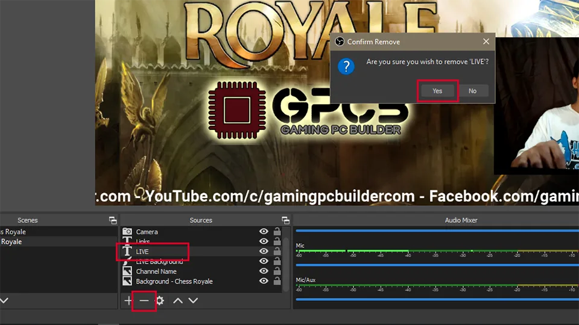Click No in Confirm Remove dialog
This screenshot has height=325, width=579.
[x=472, y=91]
